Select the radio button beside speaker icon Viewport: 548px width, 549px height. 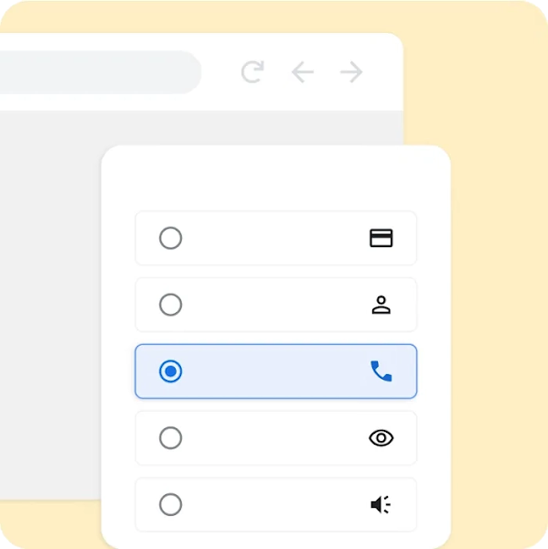[170, 504]
